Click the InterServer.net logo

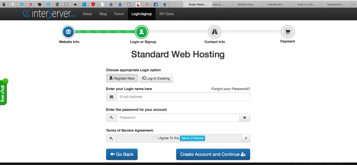[49, 14]
